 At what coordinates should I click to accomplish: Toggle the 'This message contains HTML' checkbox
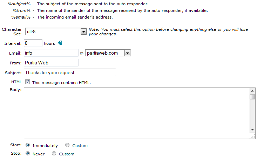[x=28, y=82]
